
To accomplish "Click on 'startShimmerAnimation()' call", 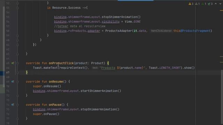I will point(101,91).
